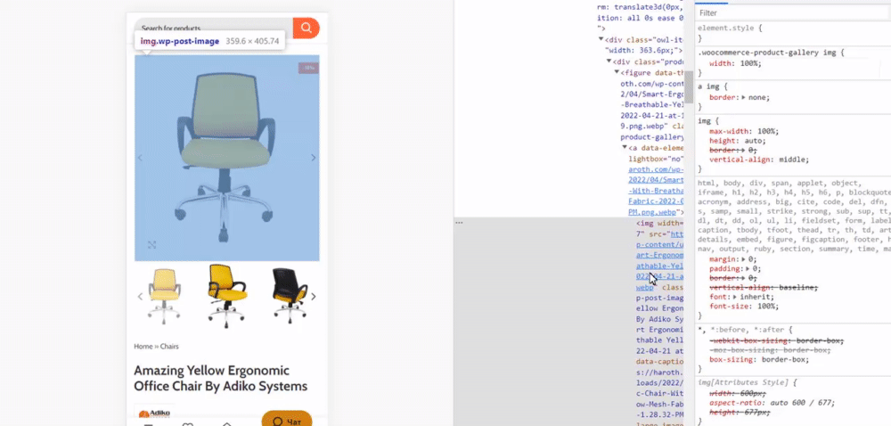The image size is (891, 426).
Task: Click the Amazing Yellow Ergonomic Office Chair title
Action: [220, 378]
